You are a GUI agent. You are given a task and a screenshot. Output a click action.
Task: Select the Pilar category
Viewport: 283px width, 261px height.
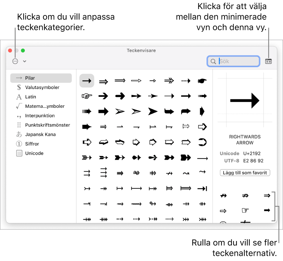[x=41, y=78]
